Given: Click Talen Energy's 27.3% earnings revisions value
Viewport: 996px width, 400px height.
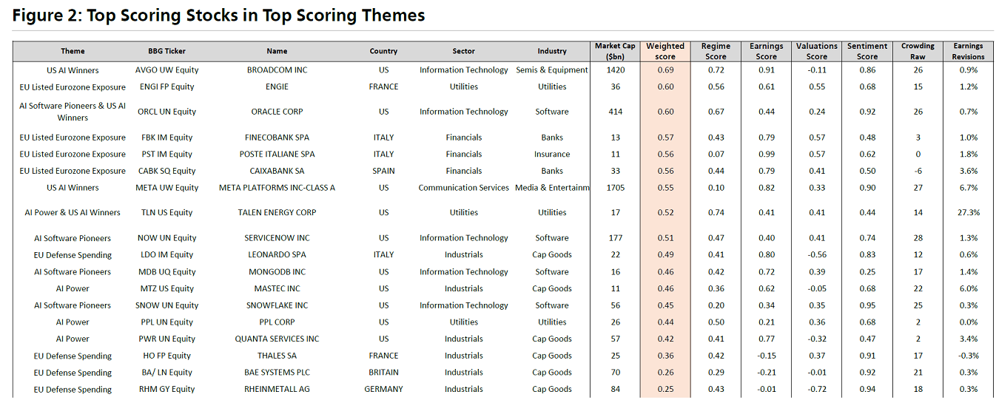Looking at the screenshot, I should coord(968,213).
